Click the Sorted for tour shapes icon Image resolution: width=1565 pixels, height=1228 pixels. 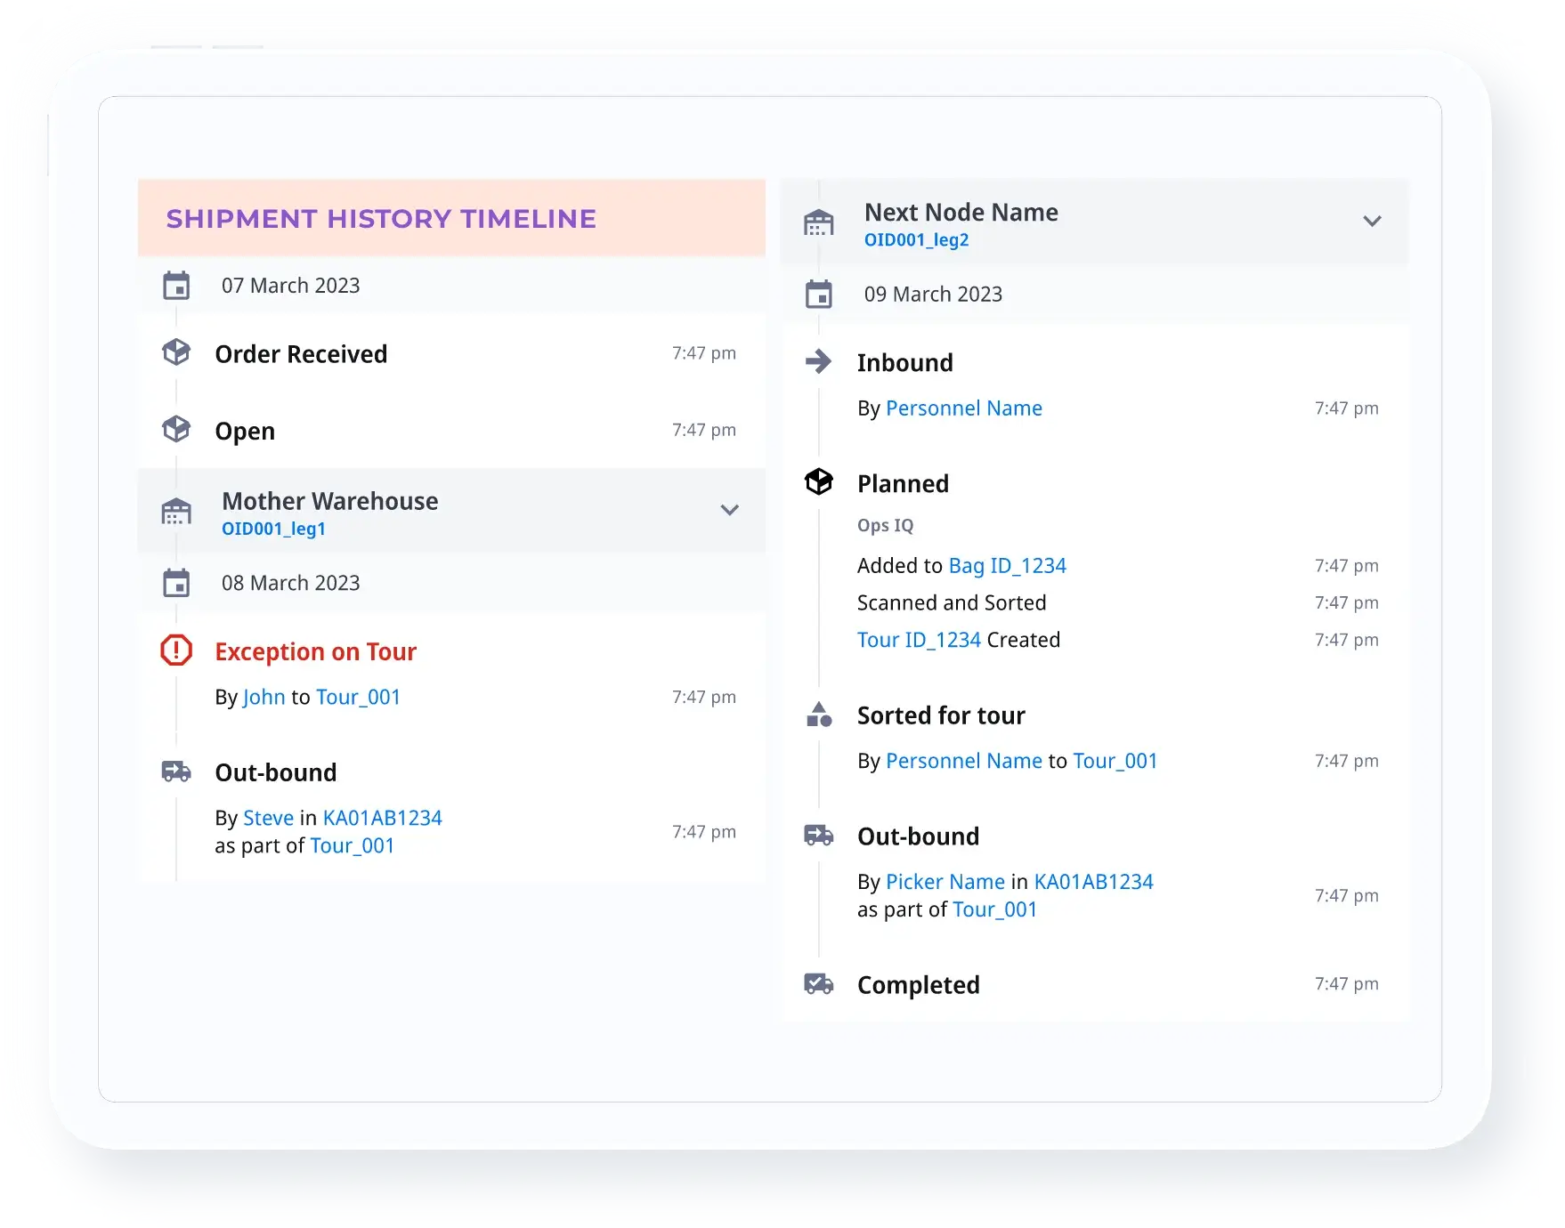pyautogui.click(x=818, y=715)
